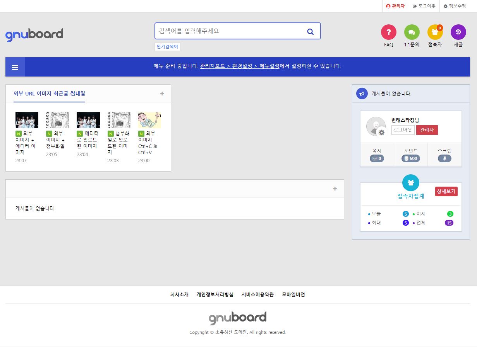
Task: Open the 모바일버전 footer link
Action: coord(293,294)
